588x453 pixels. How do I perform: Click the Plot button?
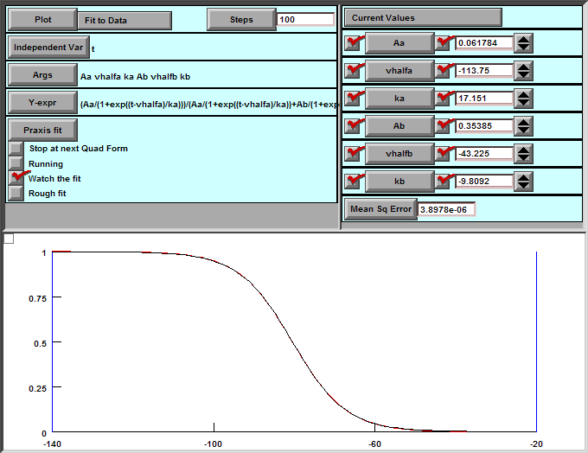pyautogui.click(x=42, y=20)
